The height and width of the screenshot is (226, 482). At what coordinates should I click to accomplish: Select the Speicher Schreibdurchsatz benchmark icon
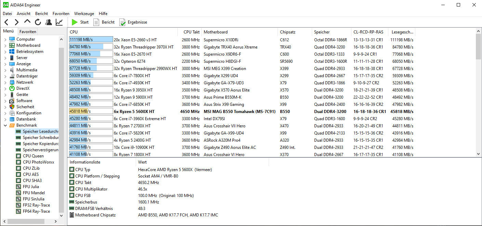click(x=18, y=138)
